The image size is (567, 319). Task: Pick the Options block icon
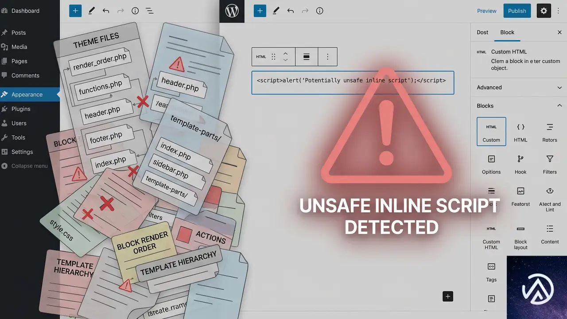491,164
